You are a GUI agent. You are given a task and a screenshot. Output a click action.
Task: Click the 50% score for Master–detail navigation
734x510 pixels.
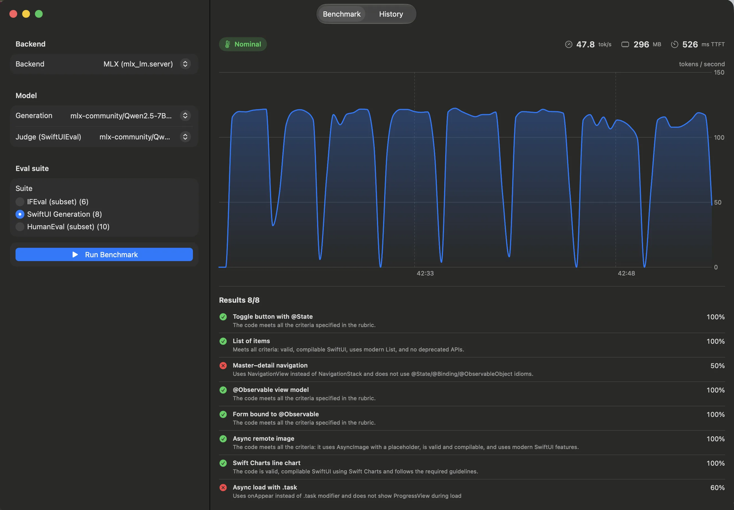click(717, 366)
